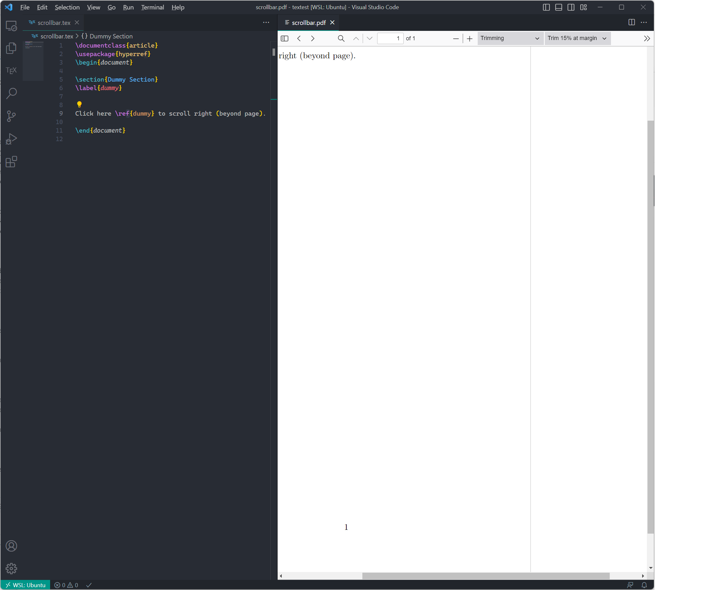
Task: Open search in the PDF viewer
Action: point(341,38)
